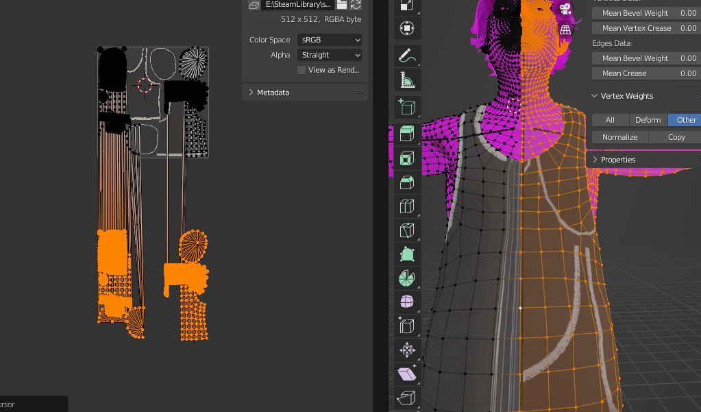The image size is (701, 412).
Task: Adjust the Mean Vertex Crease value
Action: click(x=646, y=28)
